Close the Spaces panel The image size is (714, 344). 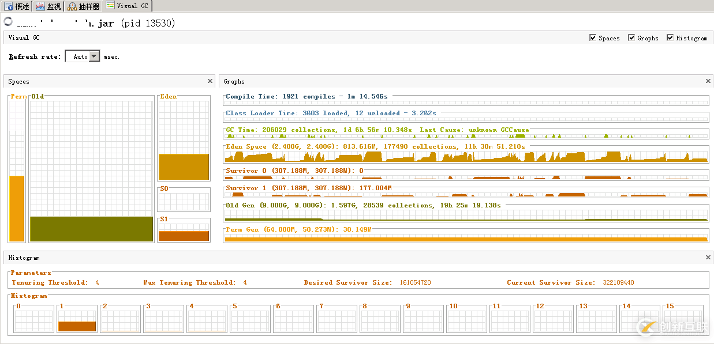pos(210,81)
